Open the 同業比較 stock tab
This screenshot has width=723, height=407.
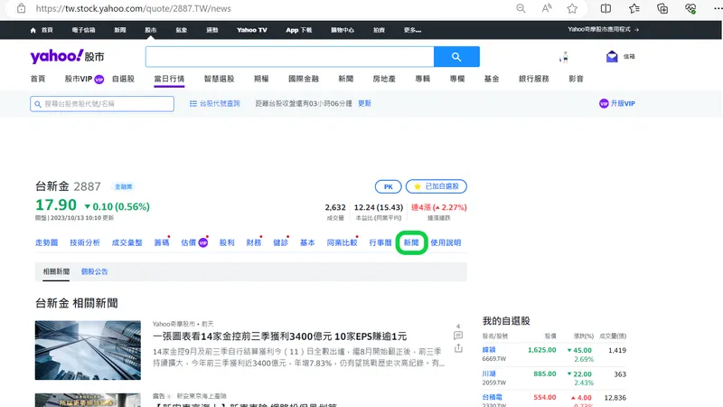tap(342, 242)
